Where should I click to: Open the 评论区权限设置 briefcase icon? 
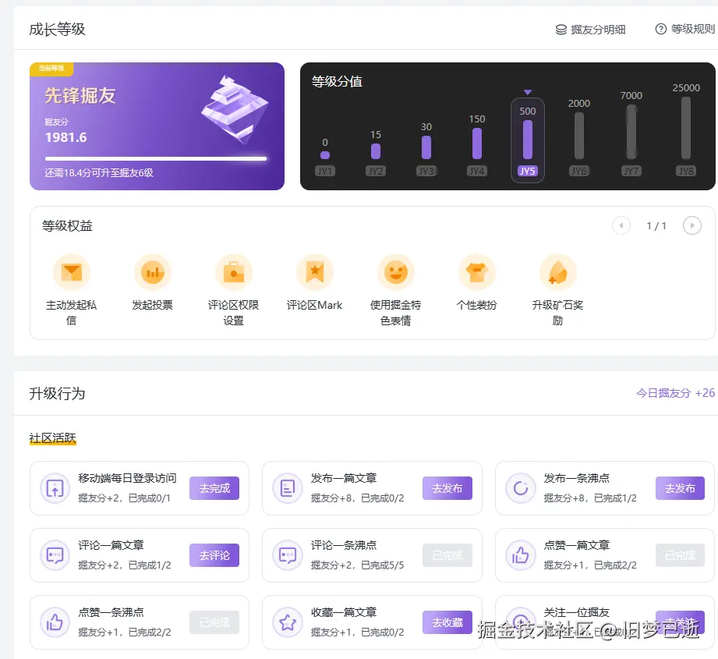[234, 271]
